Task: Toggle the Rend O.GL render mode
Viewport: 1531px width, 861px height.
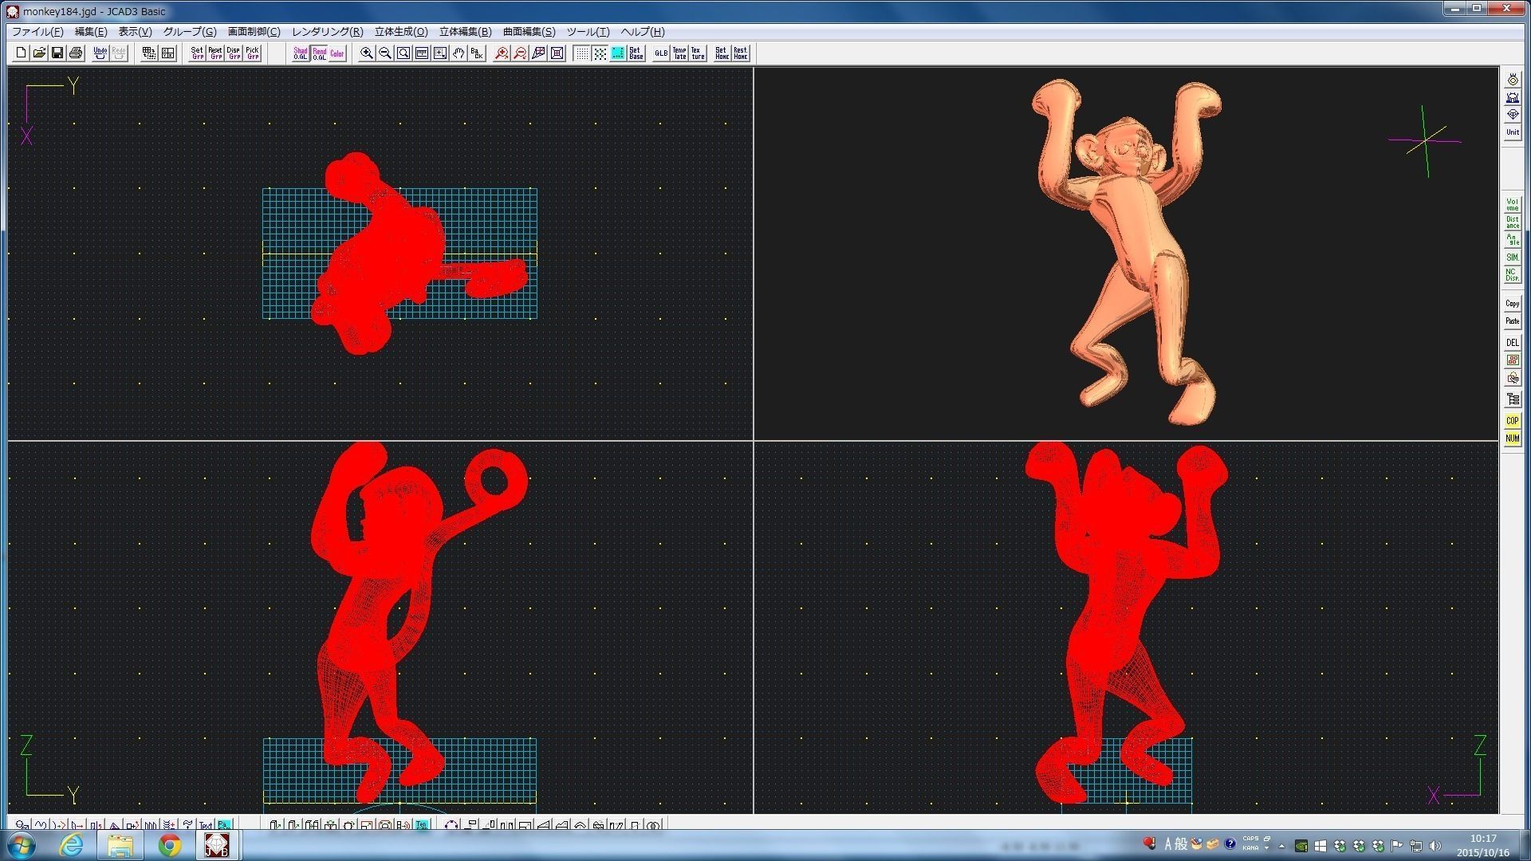Action: [x=319, y=53]
